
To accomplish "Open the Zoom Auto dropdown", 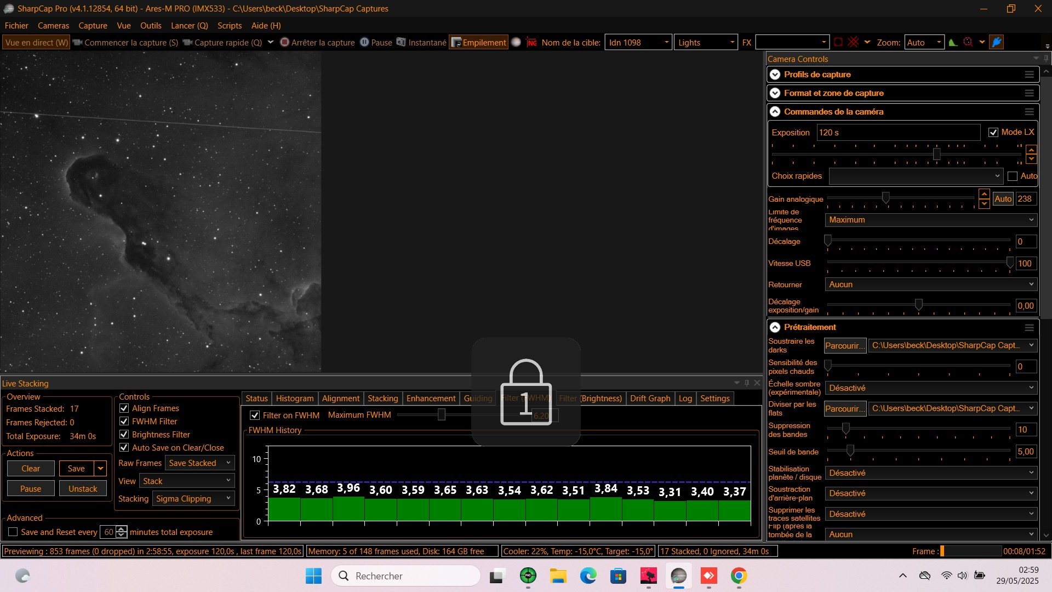I will [924, 42].
